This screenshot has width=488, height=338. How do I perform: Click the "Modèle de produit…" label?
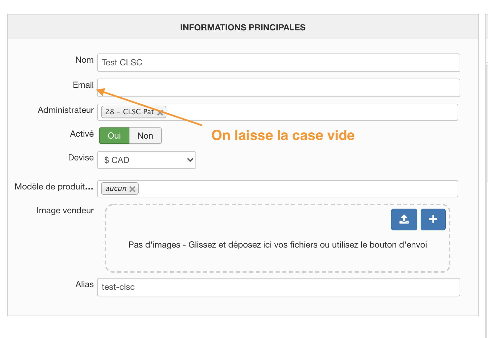click(x=54, y=187)
